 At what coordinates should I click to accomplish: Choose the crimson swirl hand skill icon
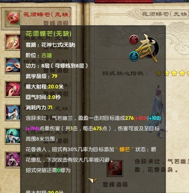13,89
